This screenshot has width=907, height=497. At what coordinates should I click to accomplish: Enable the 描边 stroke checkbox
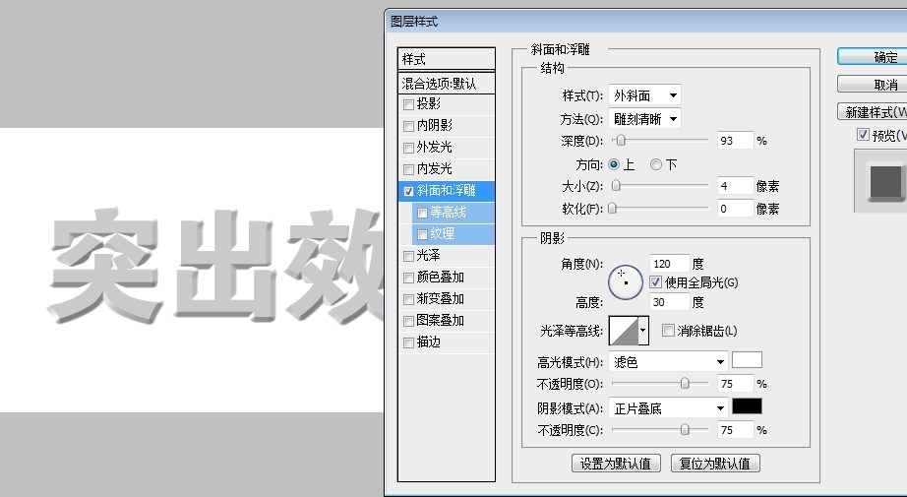point(408,342)
